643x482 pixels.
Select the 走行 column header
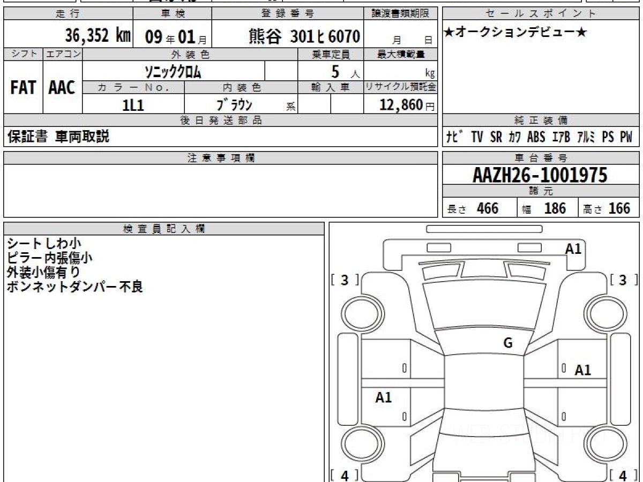point(68,14)
